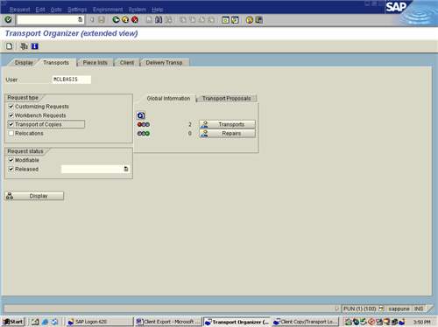Click the Help question mark icon

click(250, 19)
